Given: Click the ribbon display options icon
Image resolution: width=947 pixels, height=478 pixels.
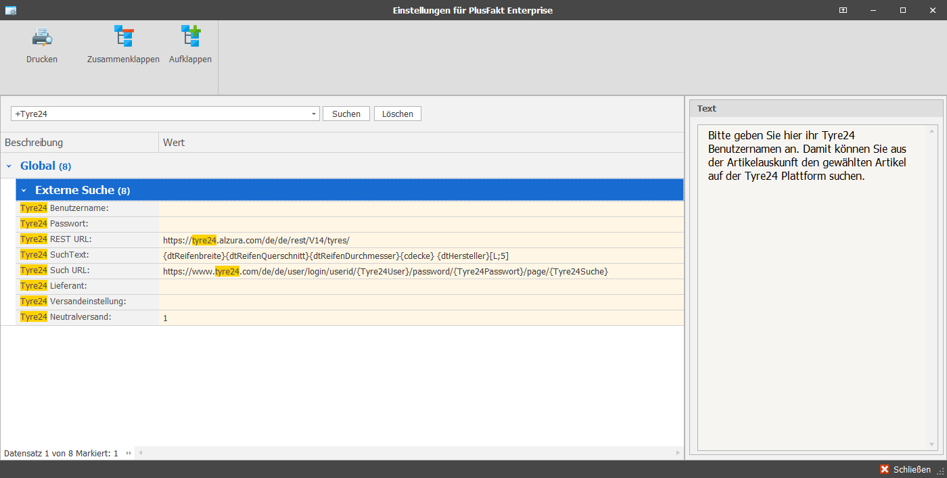Looking at the screenshot, I should (x=843, y=10).
